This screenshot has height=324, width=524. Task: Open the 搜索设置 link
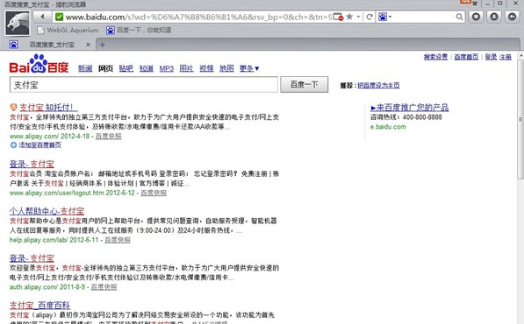(x=435, y=57)
